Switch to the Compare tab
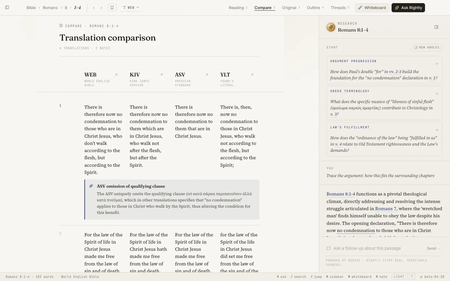This screenshot has width=450, height=281. click(x=265, y=7)
